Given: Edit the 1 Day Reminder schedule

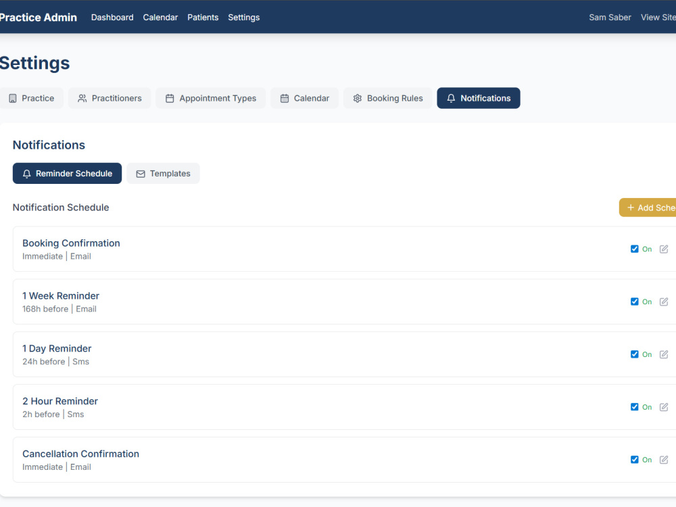Looking at the screenshot, I should coord(664,354).
